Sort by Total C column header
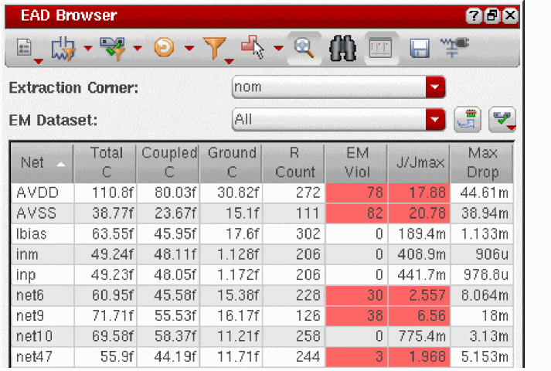 [105, 163]
